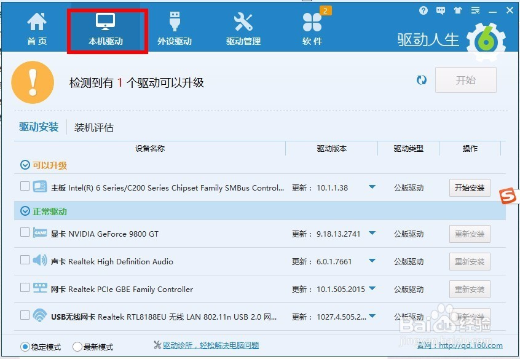Click the orange warning exclamation icon
520x359 pixels.
34,81
